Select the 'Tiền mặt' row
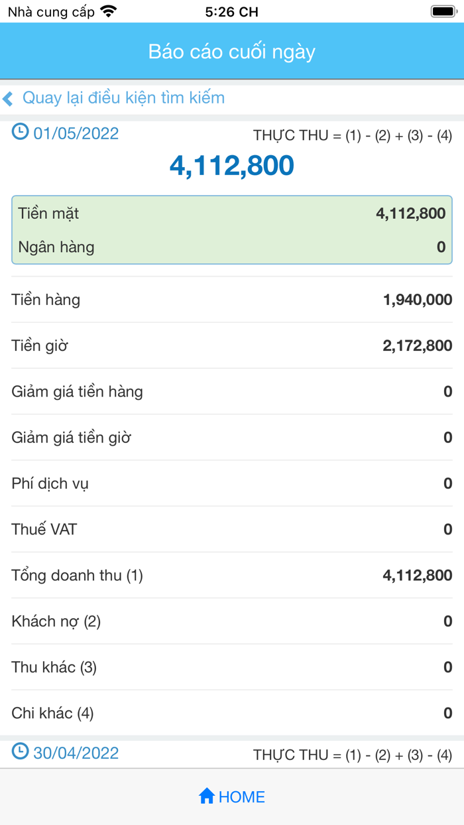This screenshot has width=464, height=825. click(232, 215)
